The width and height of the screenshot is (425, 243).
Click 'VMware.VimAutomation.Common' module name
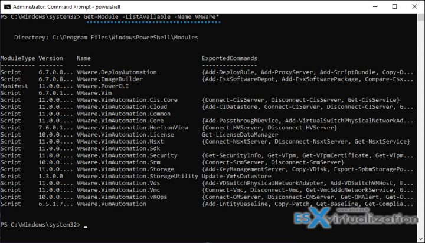click(x=123, y=114)
